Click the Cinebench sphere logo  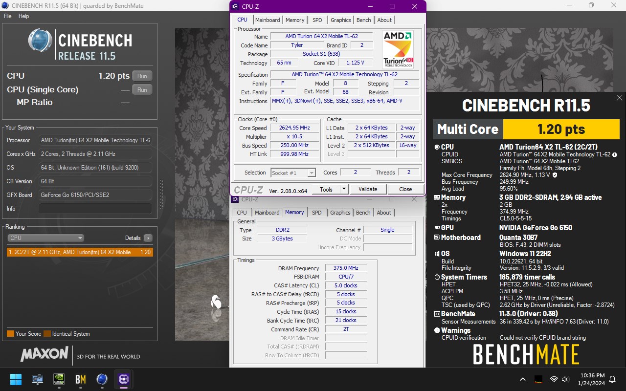(x=40, y=41)
